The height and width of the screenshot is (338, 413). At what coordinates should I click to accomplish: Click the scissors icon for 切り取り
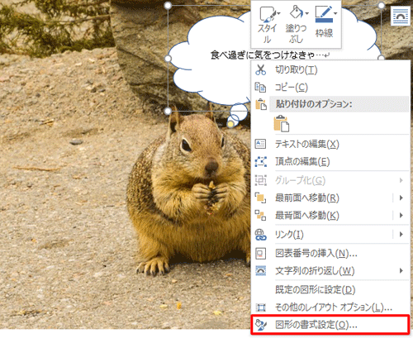click(x=260, y=69)
